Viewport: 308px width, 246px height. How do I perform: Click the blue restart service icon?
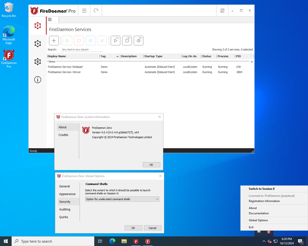[90, 41]
